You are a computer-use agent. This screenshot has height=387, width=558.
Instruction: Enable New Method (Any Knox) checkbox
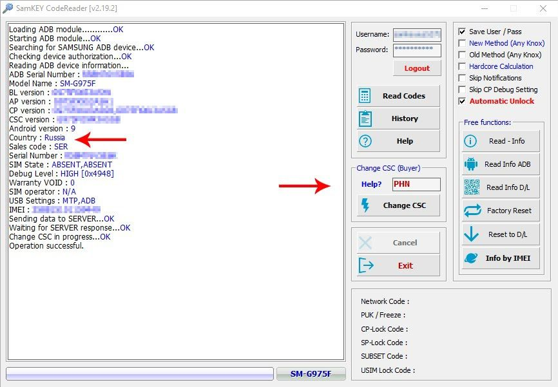[x=462, y=43]
